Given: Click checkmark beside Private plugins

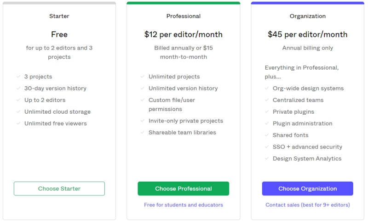Looking at the screenshot, I should click(267, 111).
